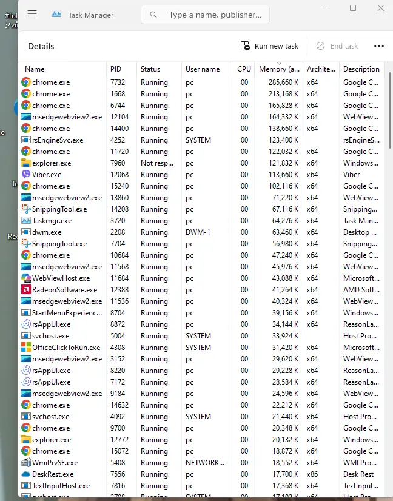Click the Taskmgr.exe process icon
Screen dimensions: 393x501
pos(26,220)
